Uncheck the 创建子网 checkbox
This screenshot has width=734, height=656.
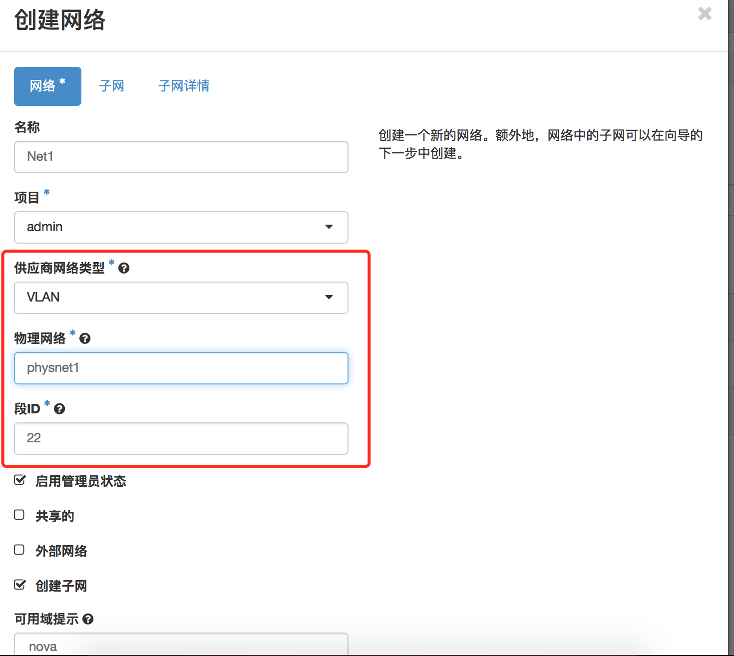click(x=19, y=585)
